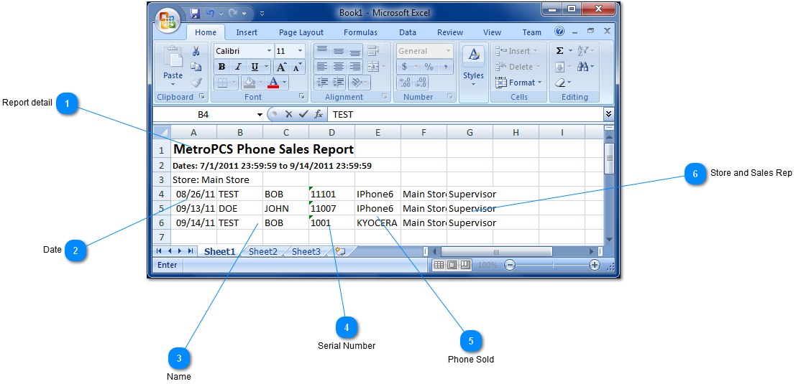Jump to last sheet navigation arrow
The width and height of the screenshot is (796, 384).
pos(191,251)
